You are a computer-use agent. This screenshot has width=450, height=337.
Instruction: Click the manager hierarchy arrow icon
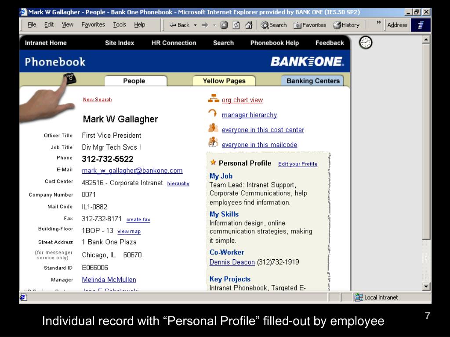213,113
